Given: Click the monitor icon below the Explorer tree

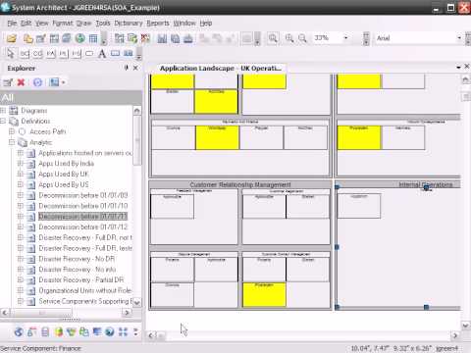Looking at the screenshot, I should click(x=97, y=332).
